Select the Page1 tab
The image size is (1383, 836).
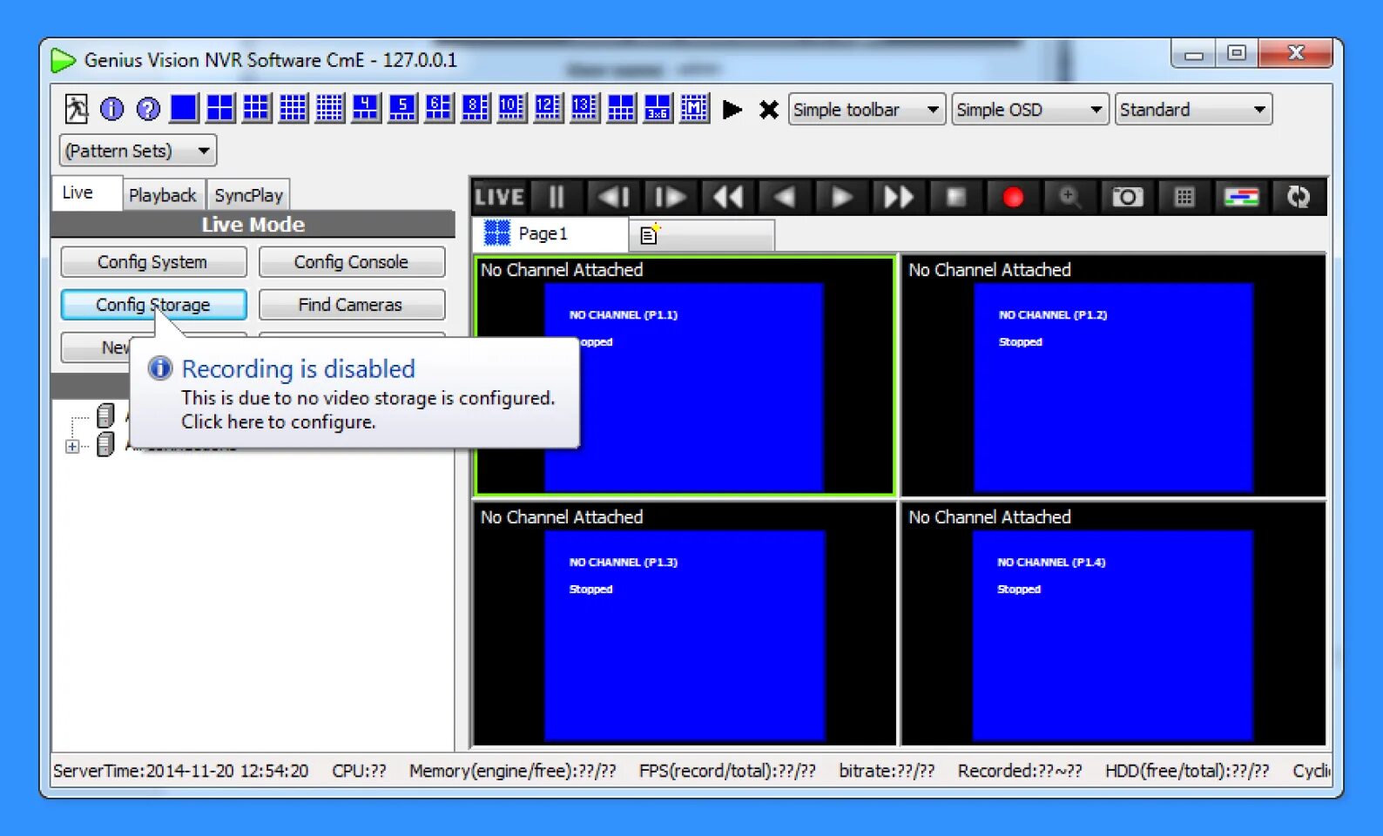tap(552, 233)
